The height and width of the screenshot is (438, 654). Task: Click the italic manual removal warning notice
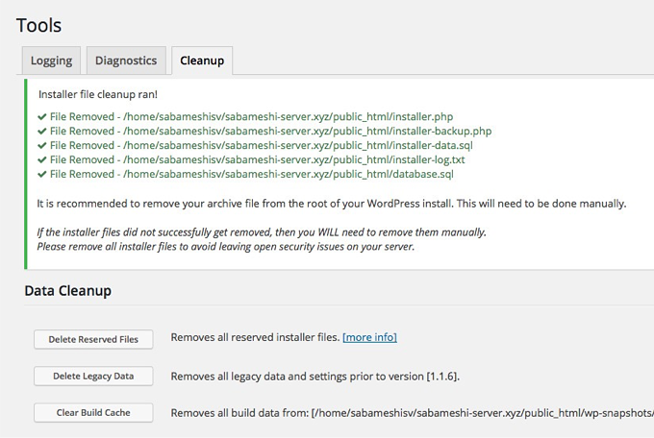(262, 239)
